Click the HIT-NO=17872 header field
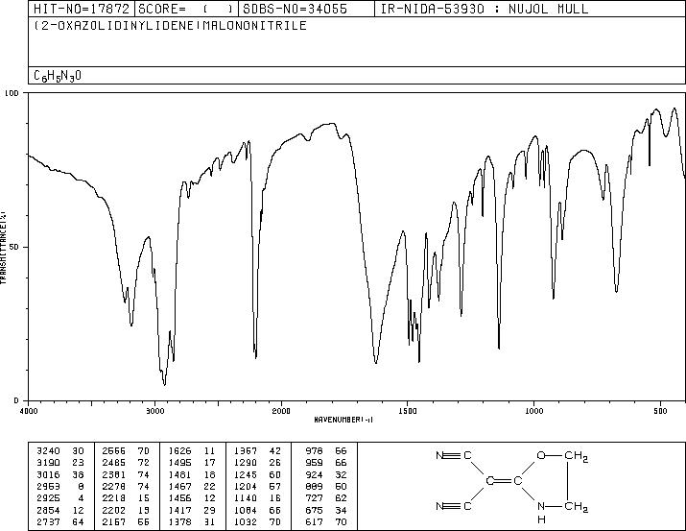 82,9
